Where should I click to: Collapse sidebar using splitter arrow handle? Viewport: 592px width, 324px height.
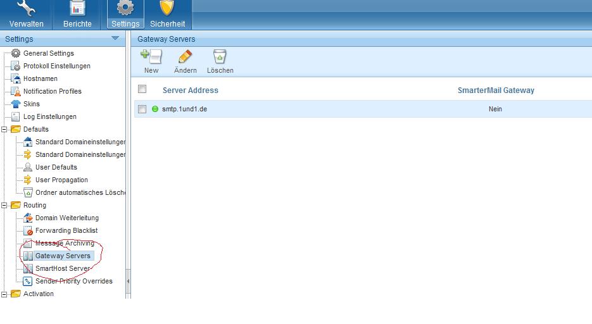128,281
